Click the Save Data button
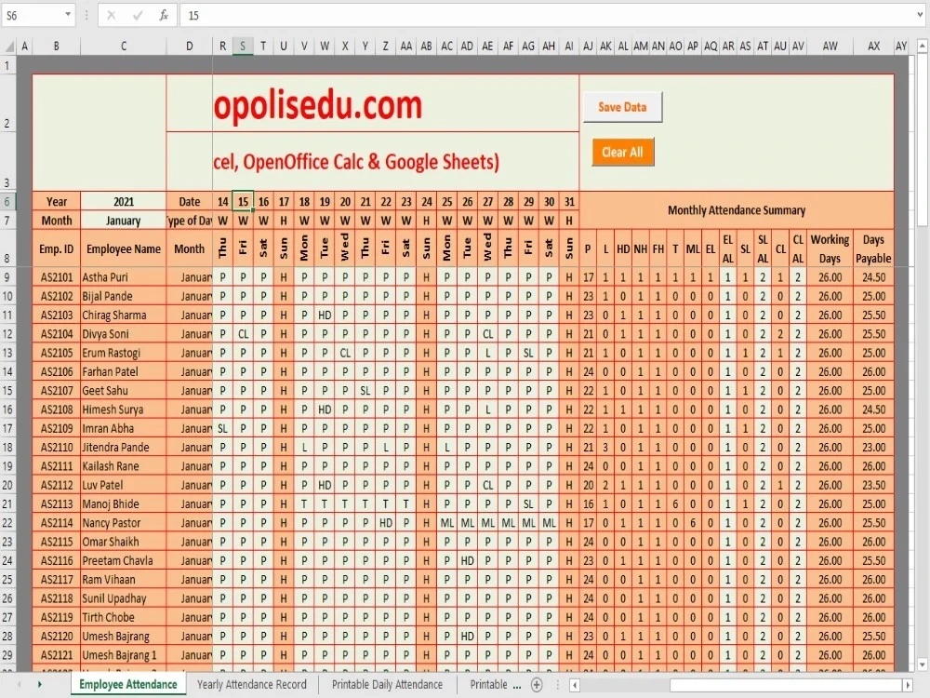930x698 pixels. click(622, 107)
